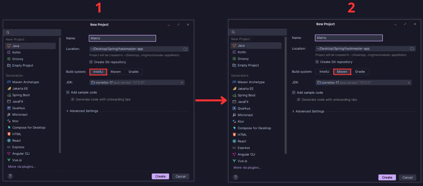Click Name field Matriz in left dialog
The width and height of the screenshot is (423, 186).
(x=123, y=38)
